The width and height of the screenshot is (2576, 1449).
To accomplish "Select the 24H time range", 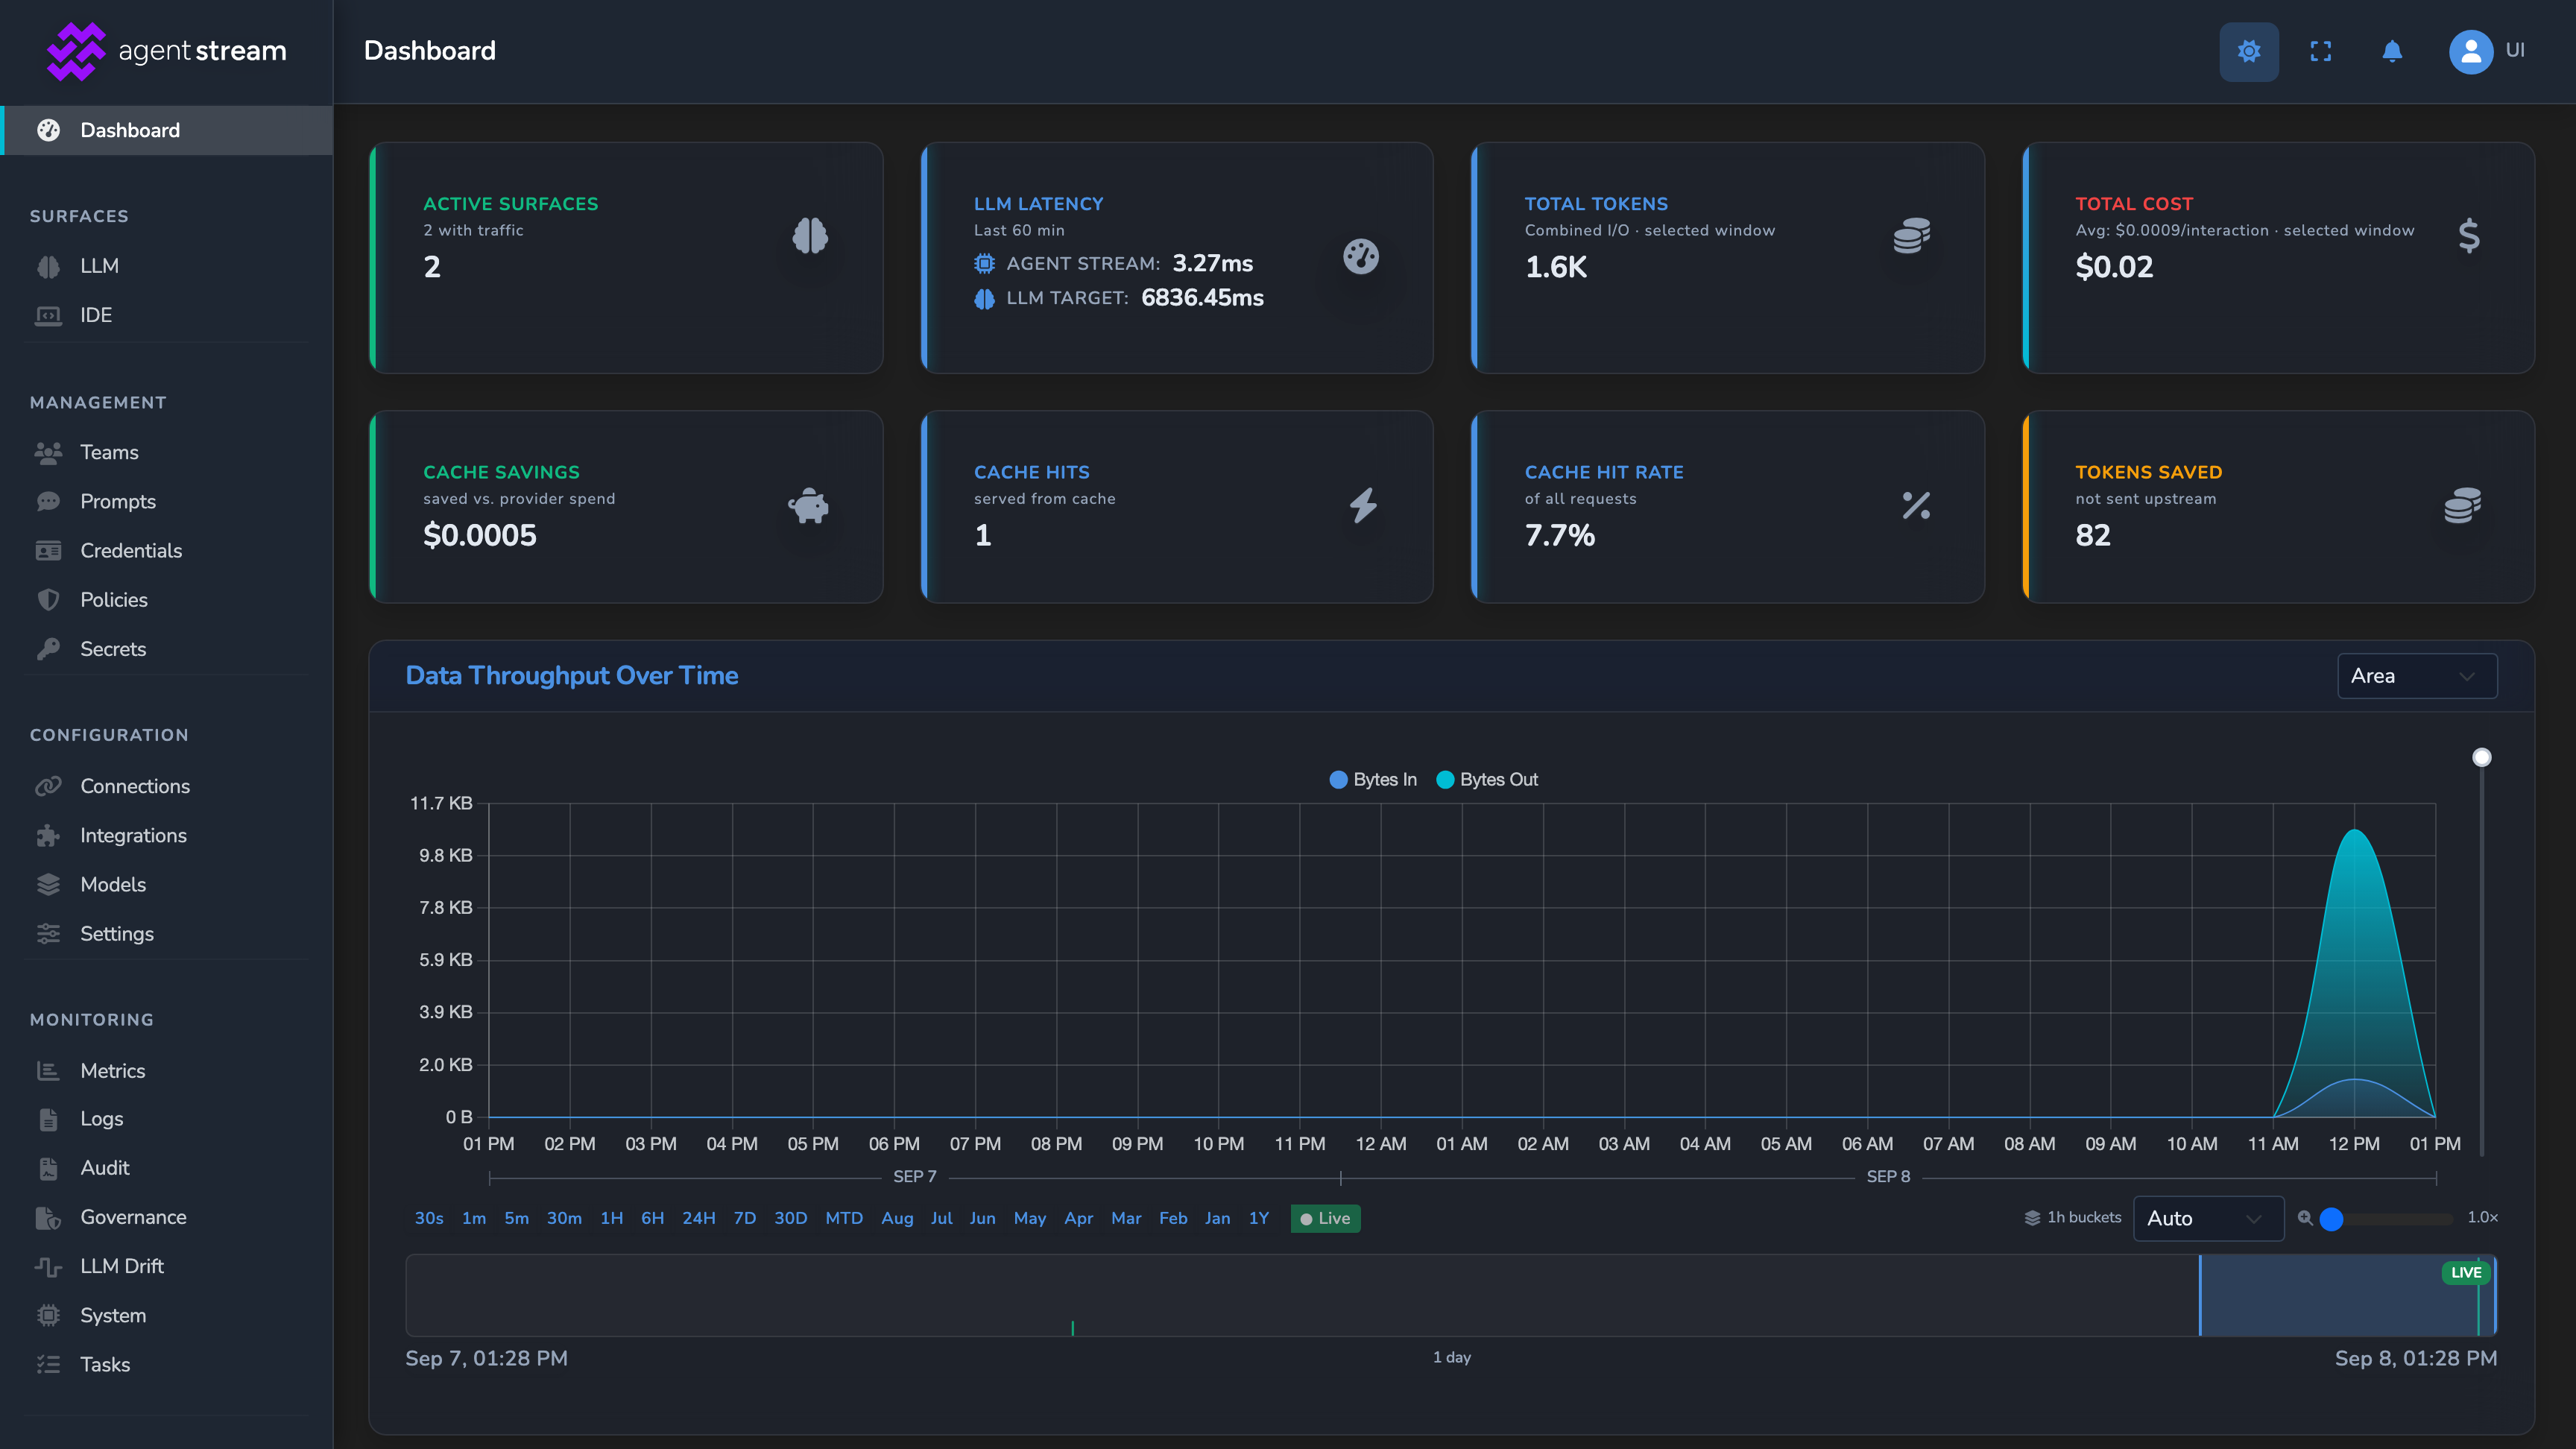I will tap(698, 1218).
